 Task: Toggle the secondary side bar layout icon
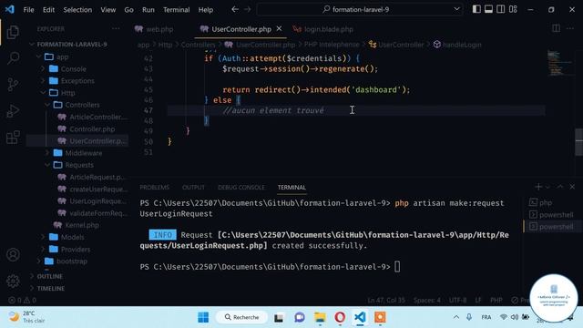click(x=501, y=9)
